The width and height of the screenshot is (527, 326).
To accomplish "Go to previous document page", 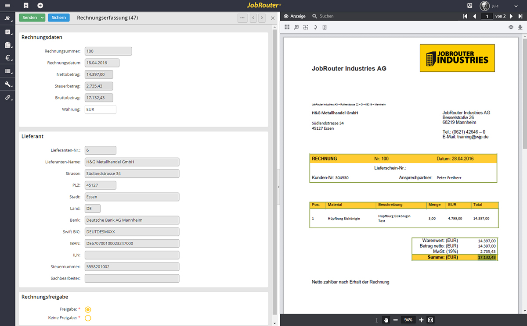I will 474,16.
